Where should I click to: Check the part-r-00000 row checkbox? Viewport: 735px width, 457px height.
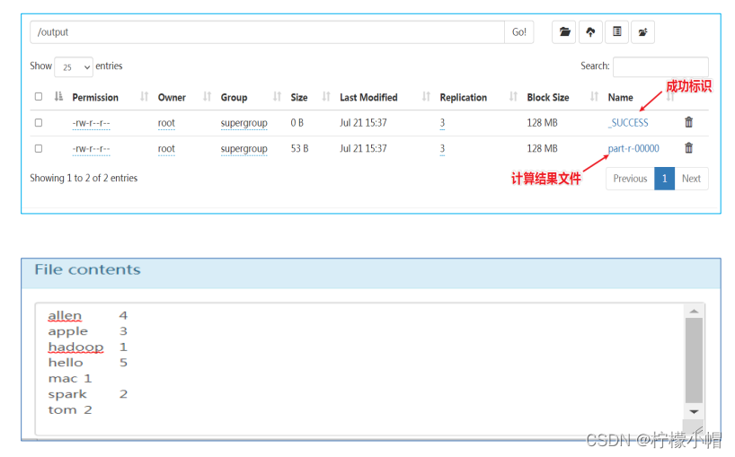click(x=39, y=148)
